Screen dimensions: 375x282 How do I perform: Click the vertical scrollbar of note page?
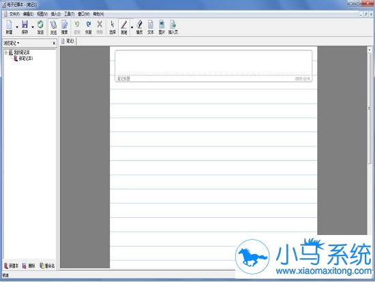coord(370,108)
